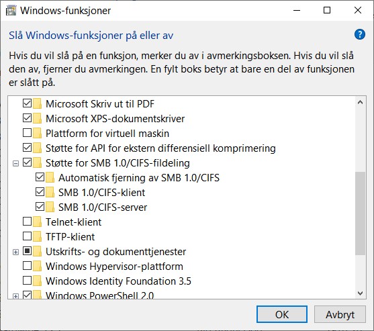Click folder icon beside Utskrifts- og dokumenttjenester
This screenshot has height=331, width=374.
[x=38, y=251]
